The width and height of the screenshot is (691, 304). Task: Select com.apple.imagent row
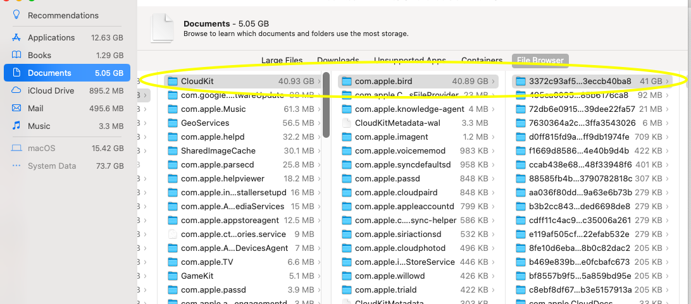[x=418, y=137]
